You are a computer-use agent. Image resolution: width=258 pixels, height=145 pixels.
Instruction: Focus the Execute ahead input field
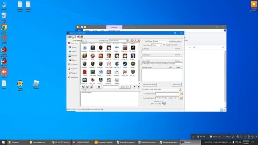(x=167, y=93)
